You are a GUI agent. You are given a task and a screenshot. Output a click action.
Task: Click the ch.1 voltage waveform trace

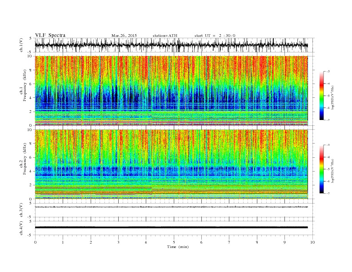click(x=171, y=45)
